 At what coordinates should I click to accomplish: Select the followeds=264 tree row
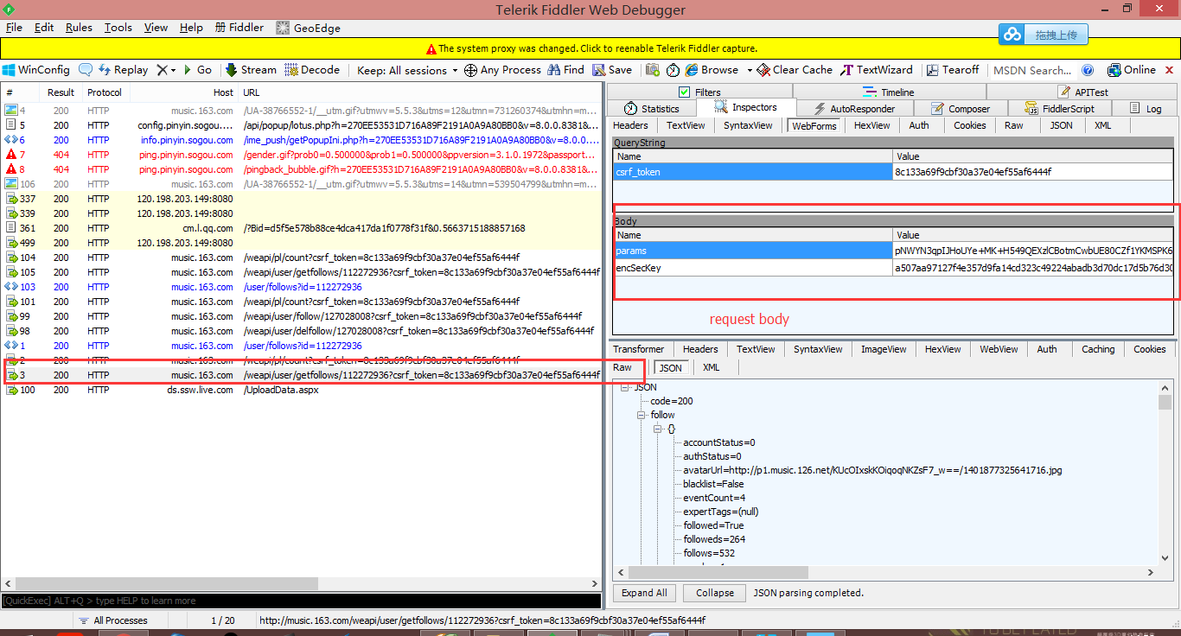coord(714,539)
